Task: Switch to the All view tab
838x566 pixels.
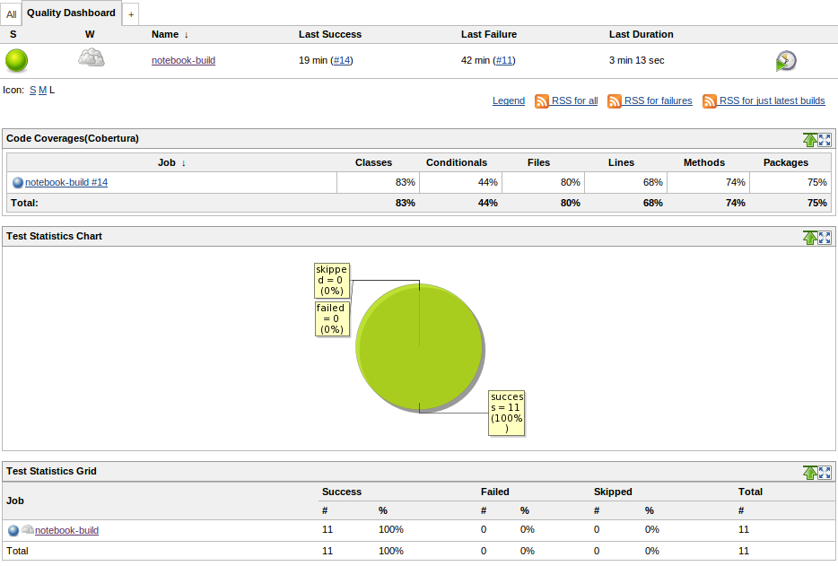Action: pos(12,14)
